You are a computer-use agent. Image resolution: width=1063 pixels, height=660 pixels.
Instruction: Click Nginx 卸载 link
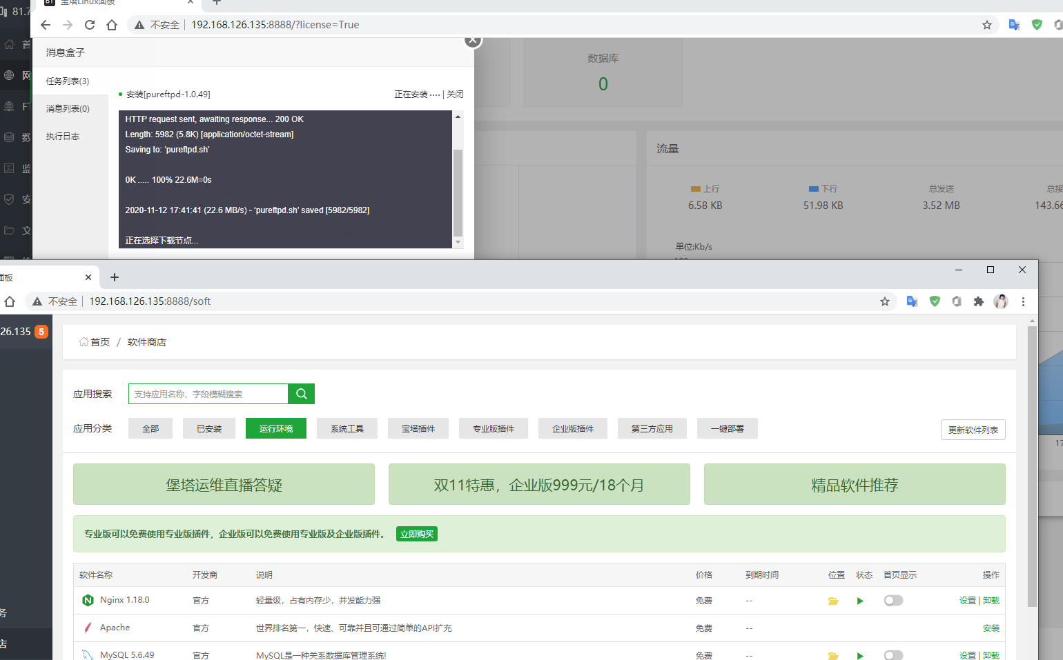(991, 601)
